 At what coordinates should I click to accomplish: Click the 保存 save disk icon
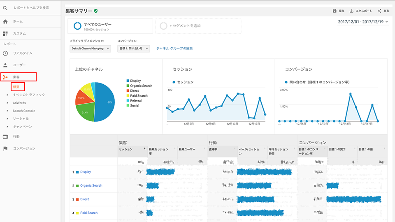(335, 11)
